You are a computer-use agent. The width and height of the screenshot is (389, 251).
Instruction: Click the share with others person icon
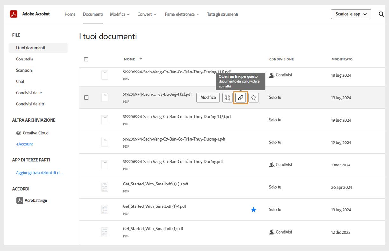tap(227, 98)
